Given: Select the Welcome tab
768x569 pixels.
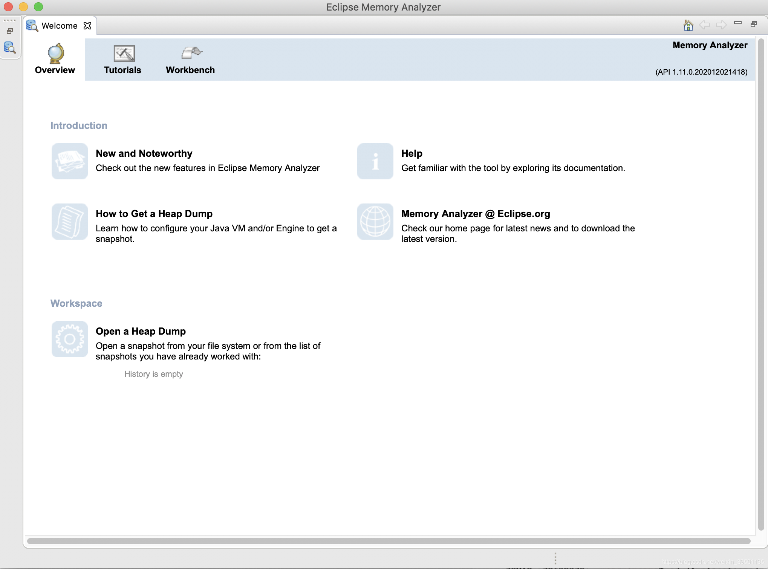Looking at the screenshot, I should click(59, 26).
